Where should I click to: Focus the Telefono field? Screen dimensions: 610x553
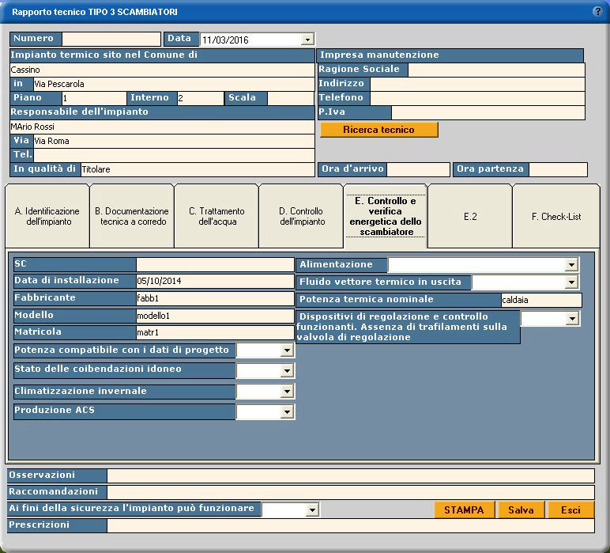click(477, 98)
